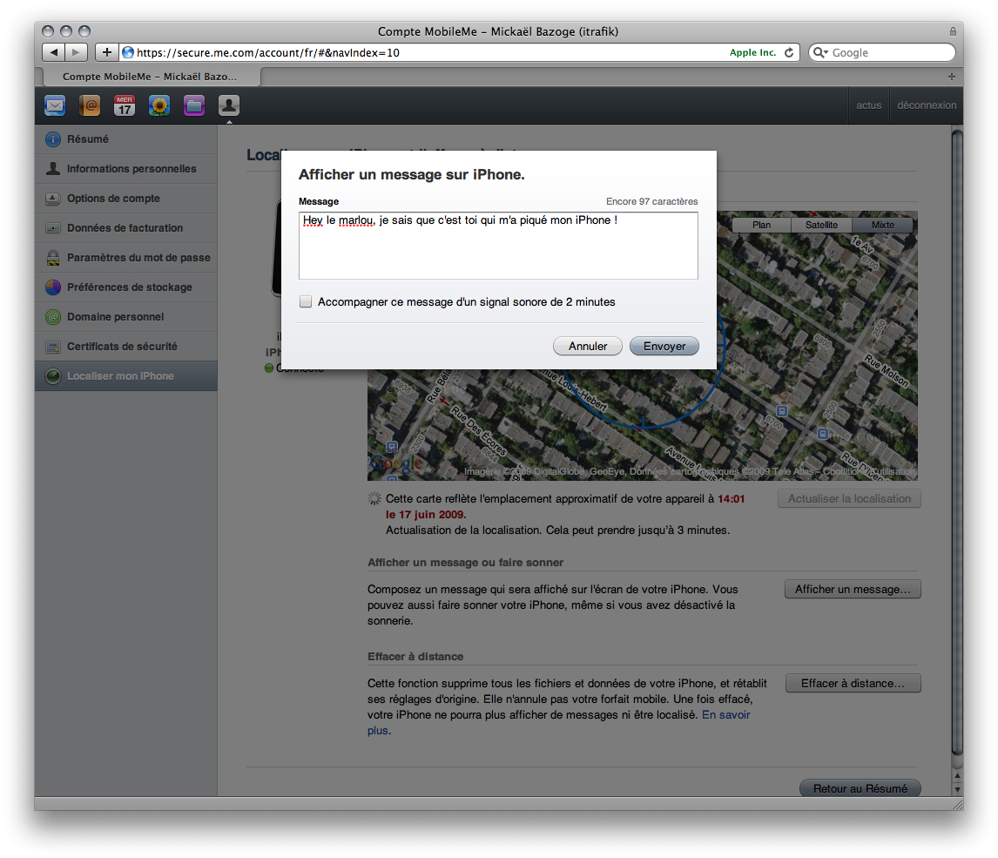Open the MobileMe iDisk folder icon
The width and height of the screenshot is (998, 858).
pos(194,105)
